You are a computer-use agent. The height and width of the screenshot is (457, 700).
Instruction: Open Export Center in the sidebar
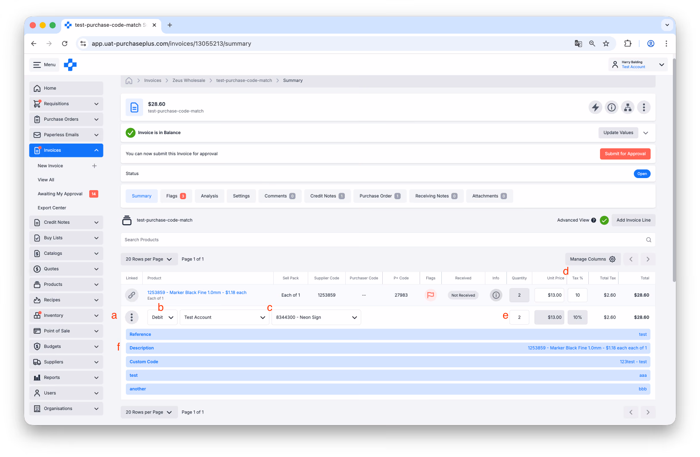pos(52,208)
